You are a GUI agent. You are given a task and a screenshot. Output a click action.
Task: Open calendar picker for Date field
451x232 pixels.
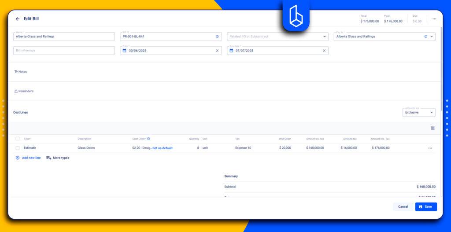(x=124, y=51)
